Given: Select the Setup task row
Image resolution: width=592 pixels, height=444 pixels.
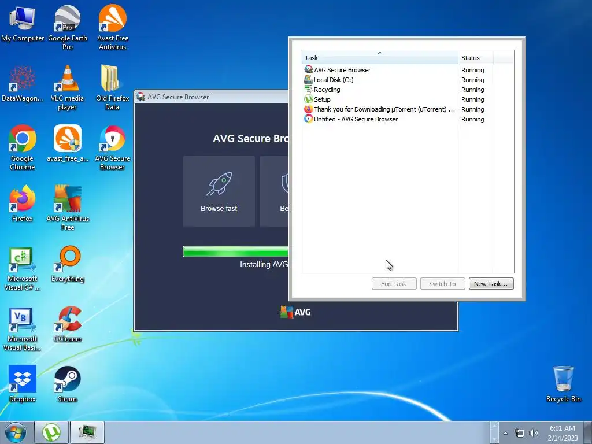Looking at the screenshot, I should point(408,99).
